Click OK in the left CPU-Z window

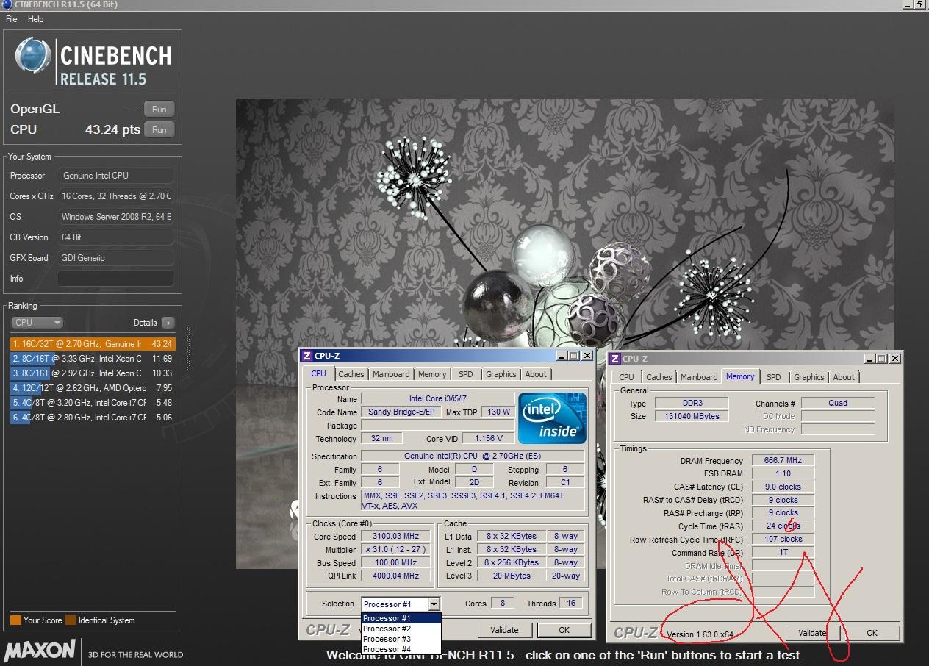coord(564,630)
